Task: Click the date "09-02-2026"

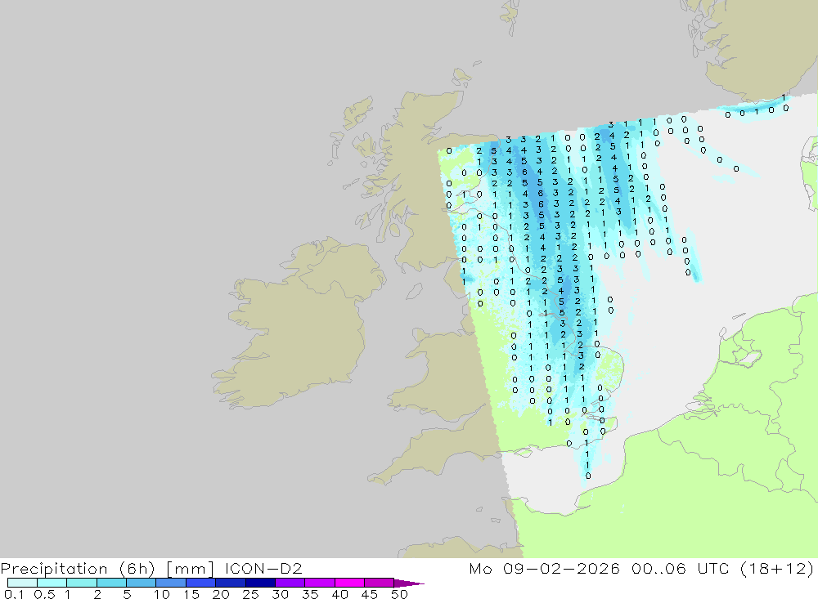Action: (x=561, y=568)
